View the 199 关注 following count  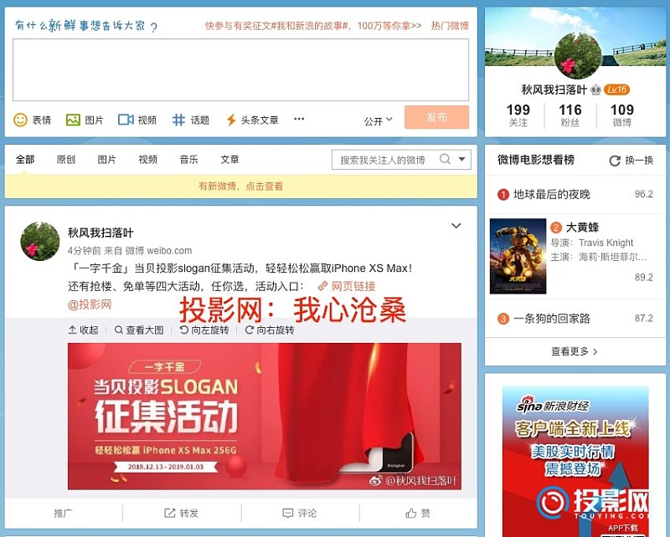[x=518, y=115]
